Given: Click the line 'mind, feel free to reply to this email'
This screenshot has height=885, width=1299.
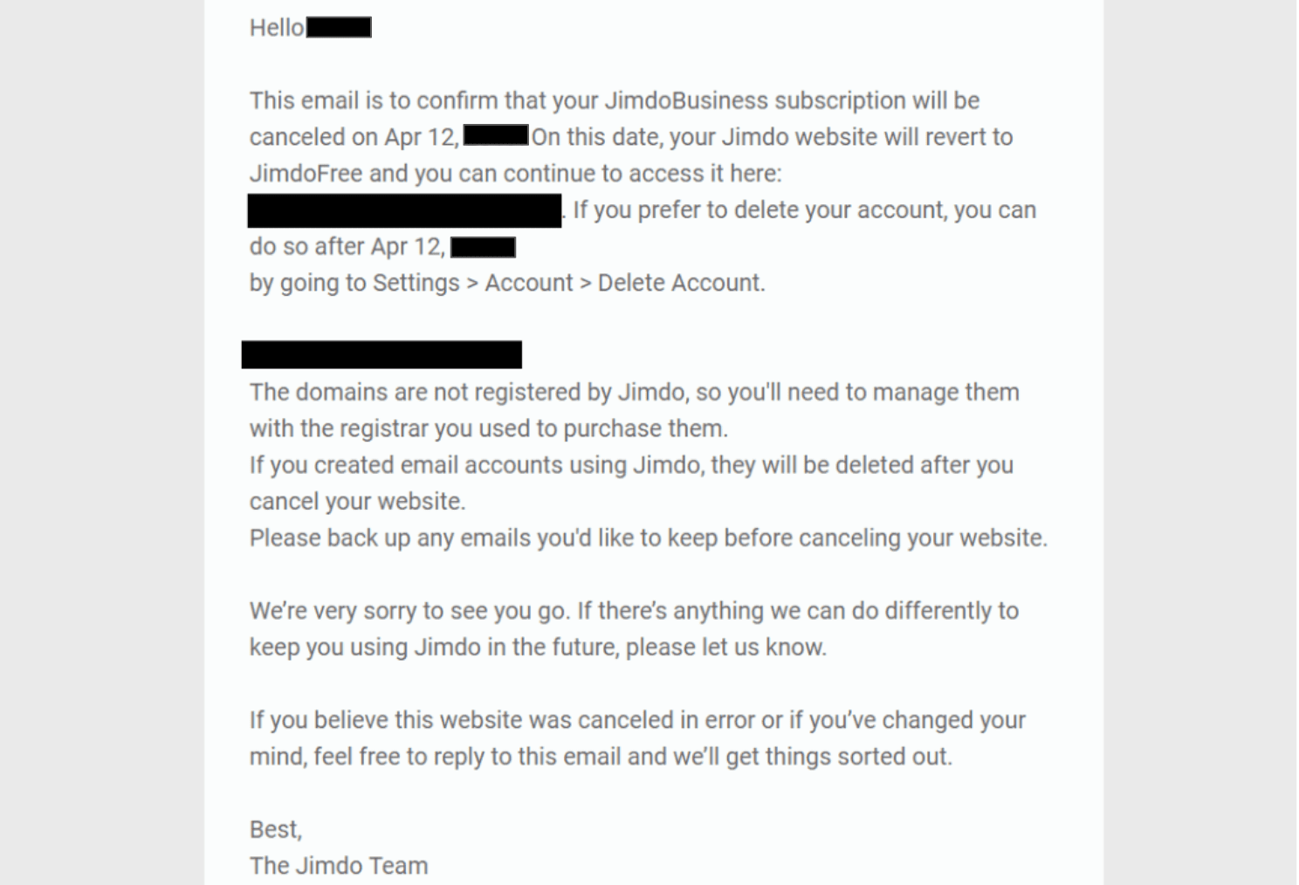Looking at the screenshot, I should (601, 757).
